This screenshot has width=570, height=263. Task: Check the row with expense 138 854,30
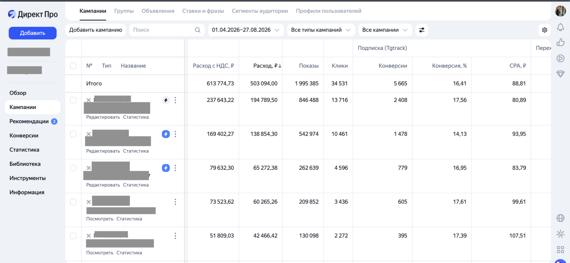73,134
